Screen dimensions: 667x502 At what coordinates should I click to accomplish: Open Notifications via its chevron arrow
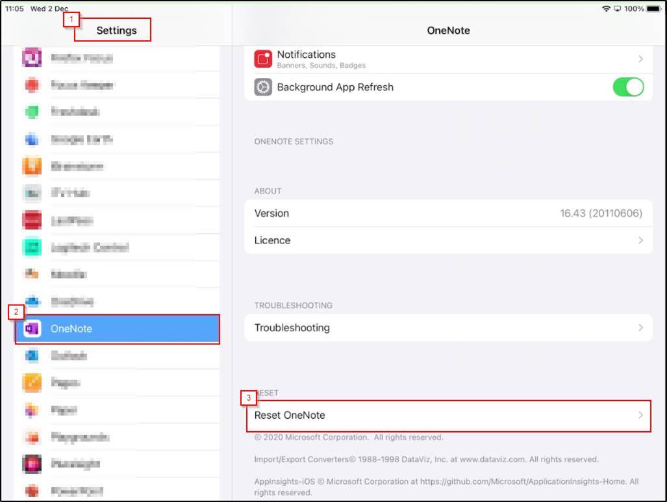640,58
